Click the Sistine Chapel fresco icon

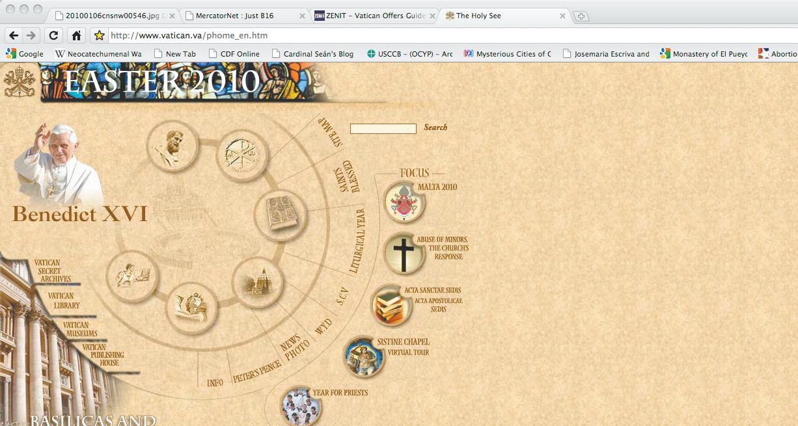[365, 356]
